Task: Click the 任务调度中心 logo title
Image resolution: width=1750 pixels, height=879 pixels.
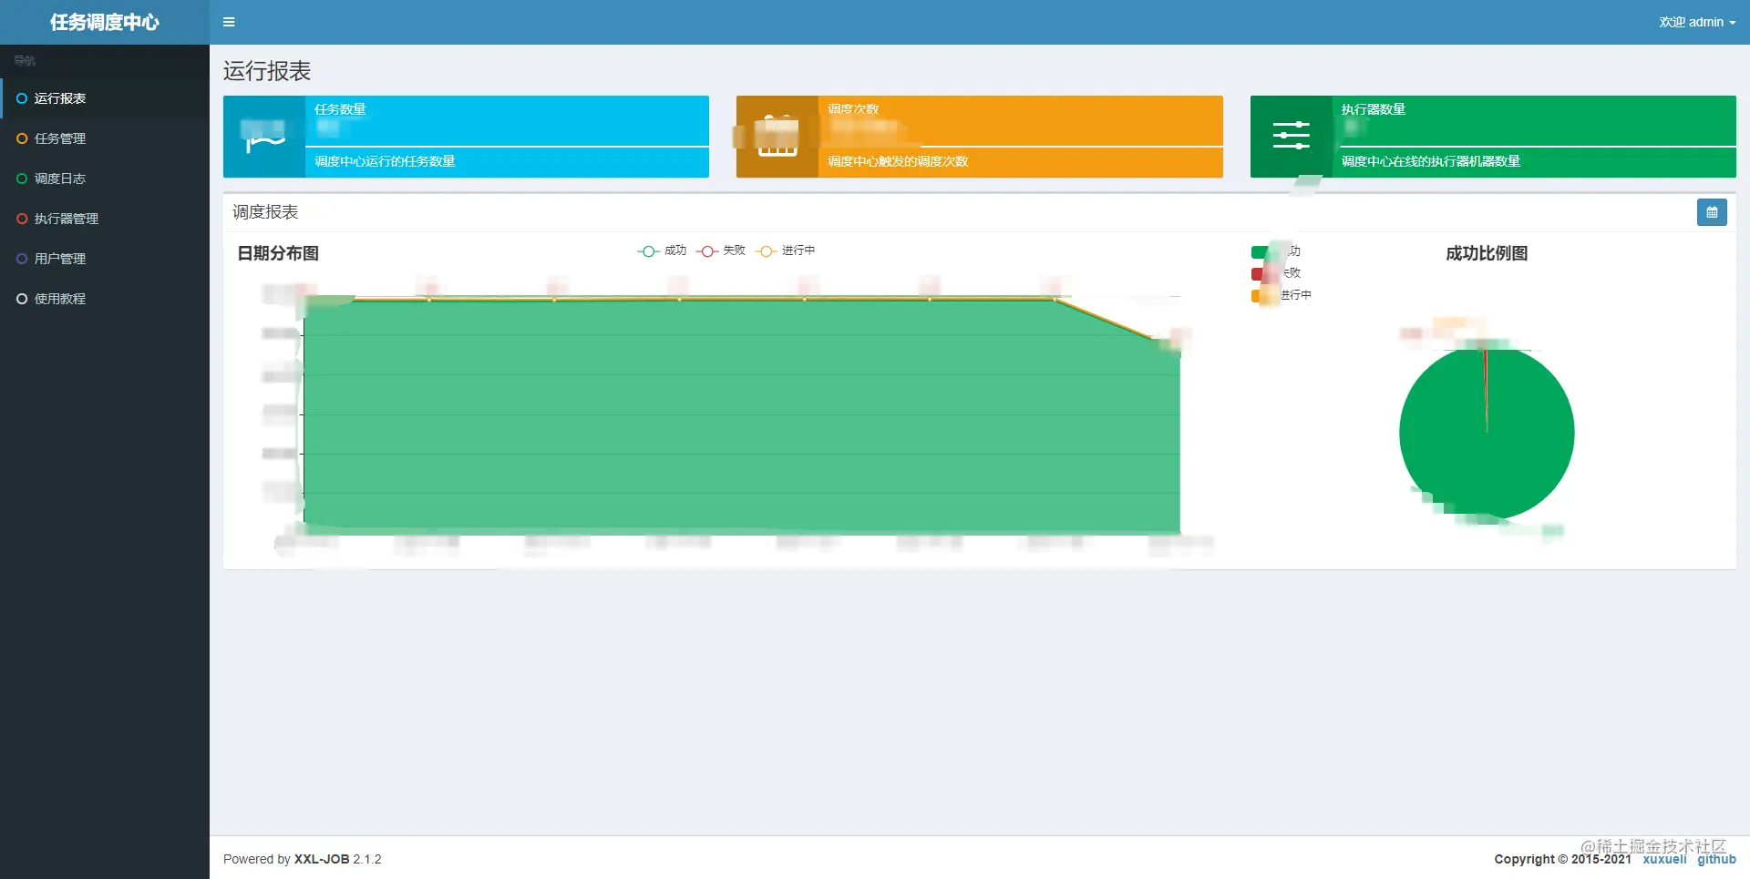Action: 105,22
